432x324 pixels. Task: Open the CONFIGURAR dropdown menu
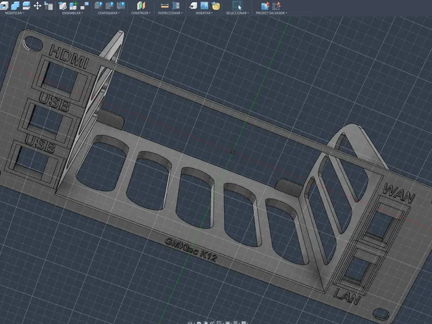pyautogui.click(x=109, y=13)
